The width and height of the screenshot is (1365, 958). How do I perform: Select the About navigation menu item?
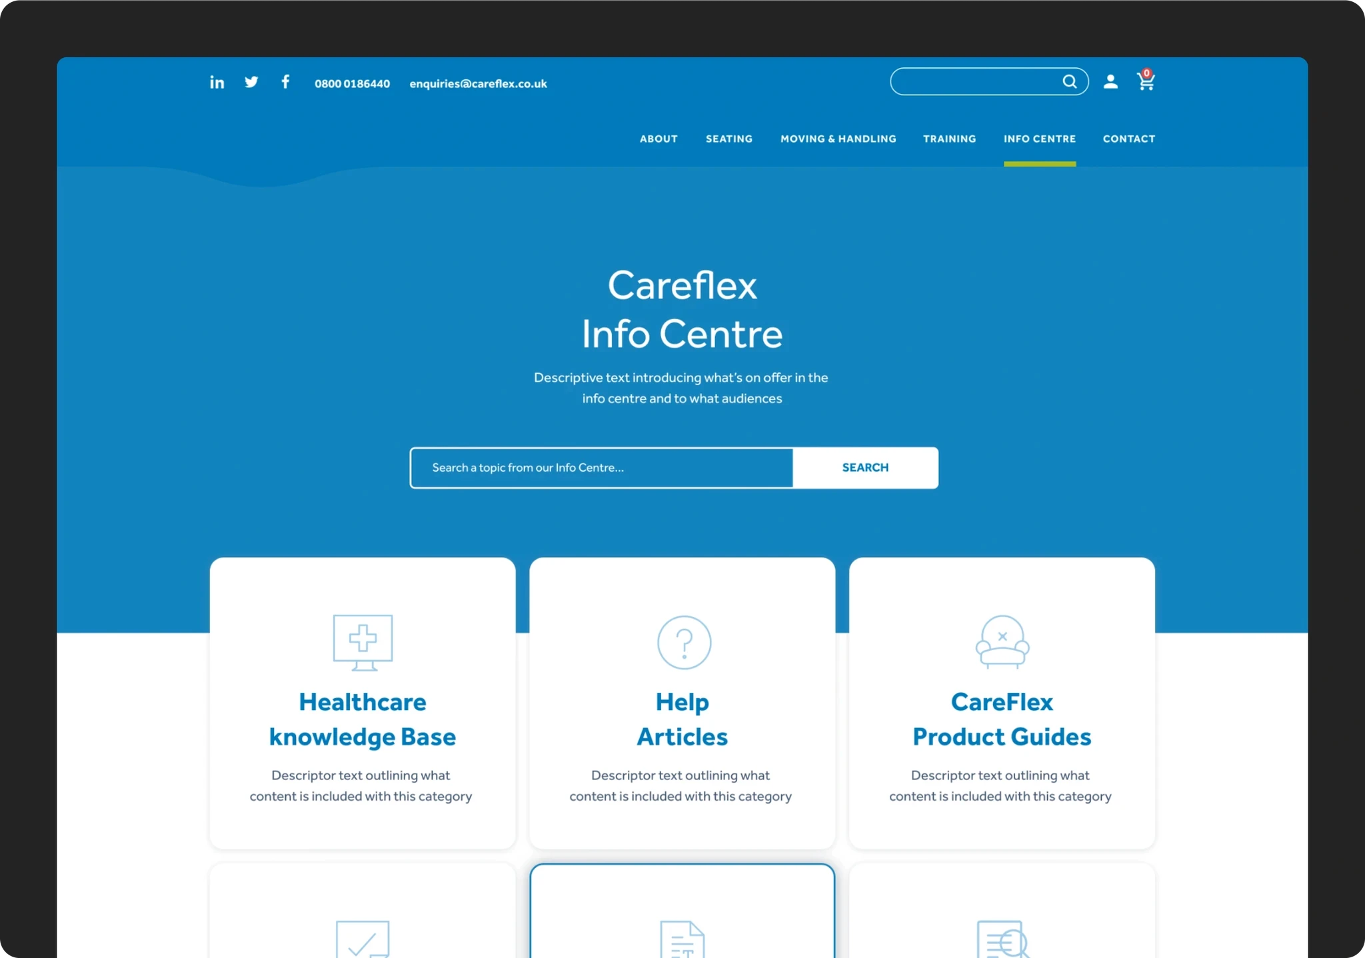[x=658, y=138]
